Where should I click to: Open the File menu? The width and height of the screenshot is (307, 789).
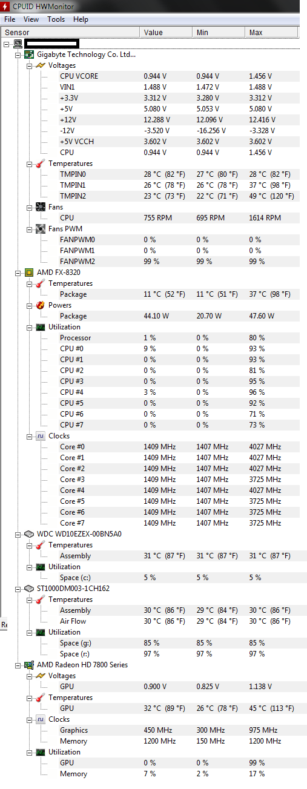tap(10, 19)
